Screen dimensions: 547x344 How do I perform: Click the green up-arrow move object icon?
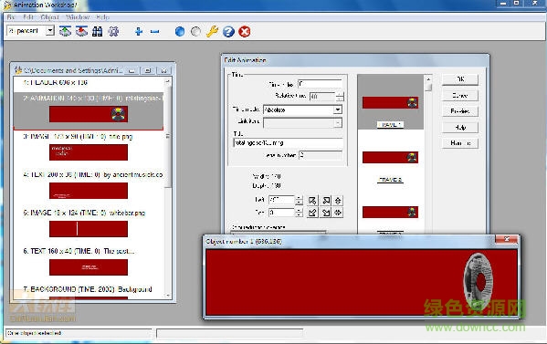coord(65,31)
